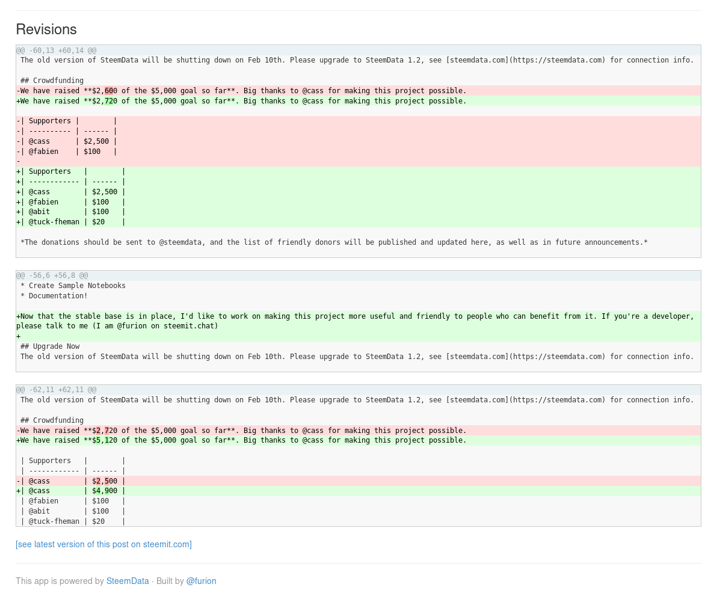This screenshot has height=593, width=717.
Task: Click the added "@tuck-fheman | $20" row in first diff
Action: point(358,222)
